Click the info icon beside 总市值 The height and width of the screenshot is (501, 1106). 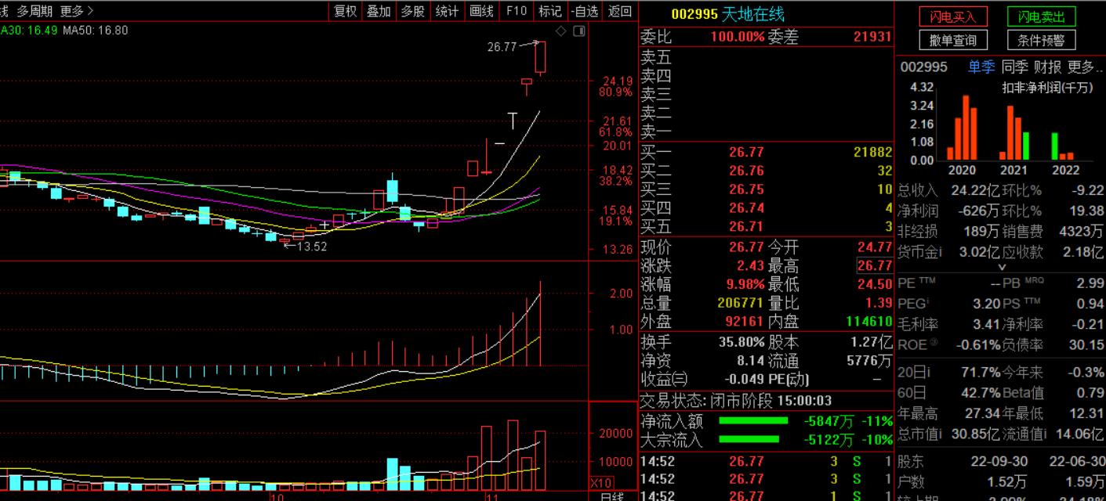click(x=940, y=434)
